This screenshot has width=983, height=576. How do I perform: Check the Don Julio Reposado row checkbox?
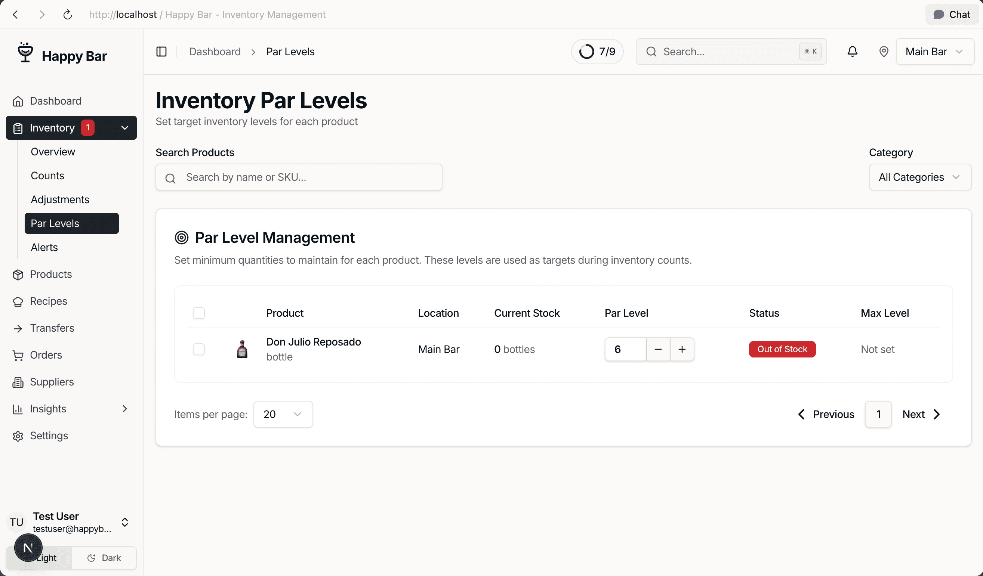198,349
